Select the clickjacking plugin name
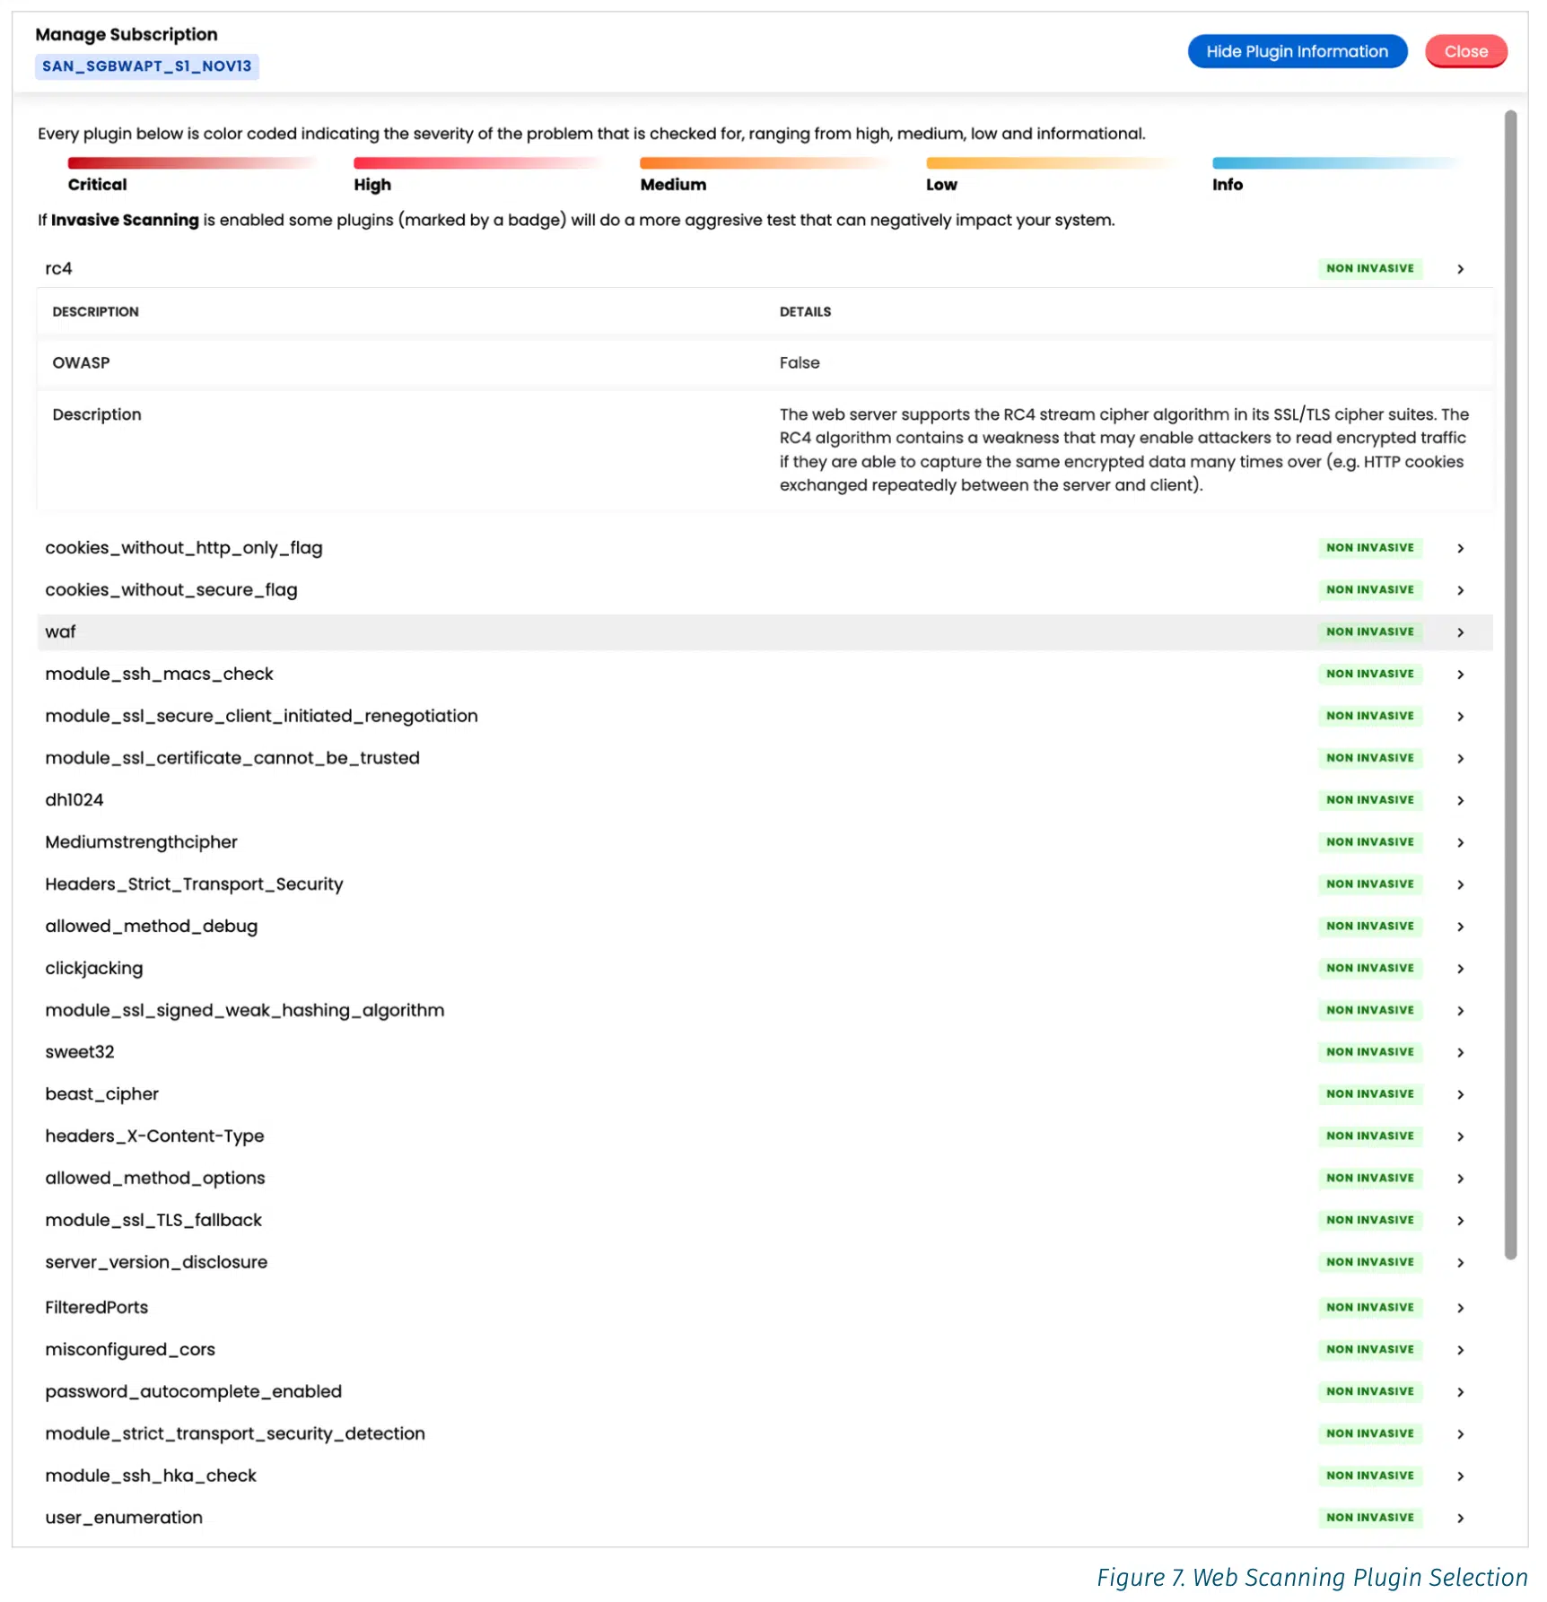Image resolution: width=1547 pixels, height=1602 pixels. 94,969
